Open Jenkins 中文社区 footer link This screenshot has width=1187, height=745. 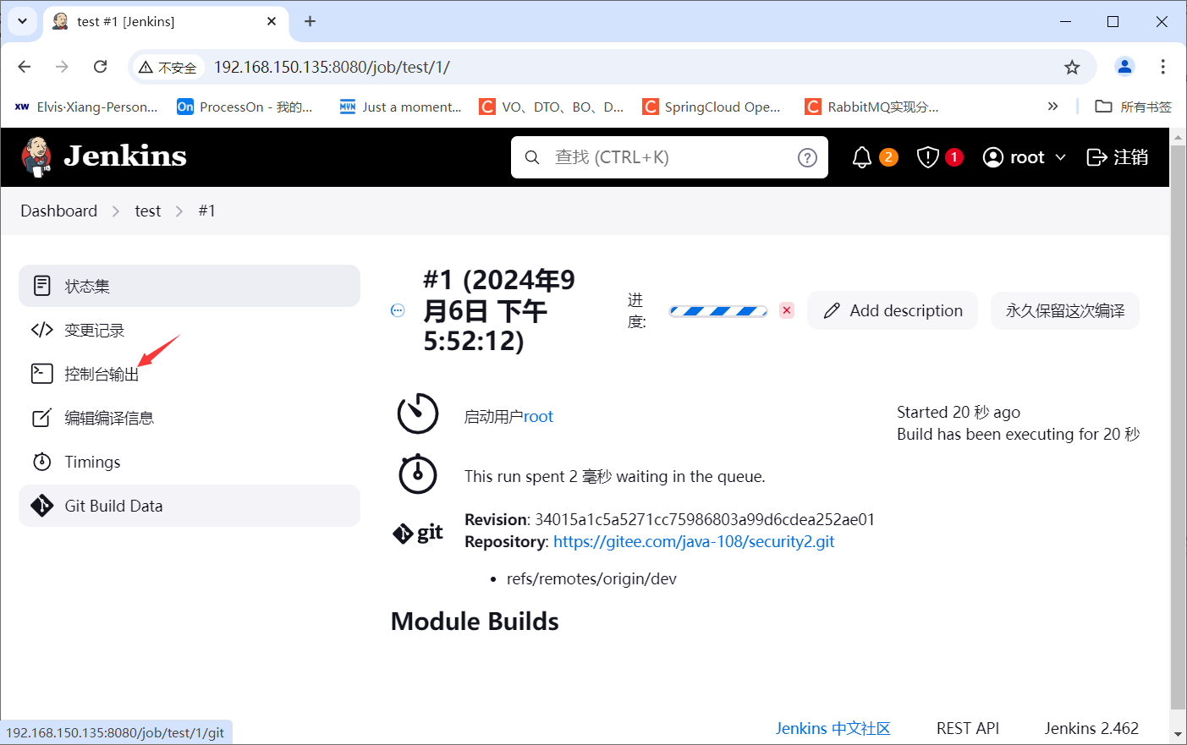[x=833, y=728]
